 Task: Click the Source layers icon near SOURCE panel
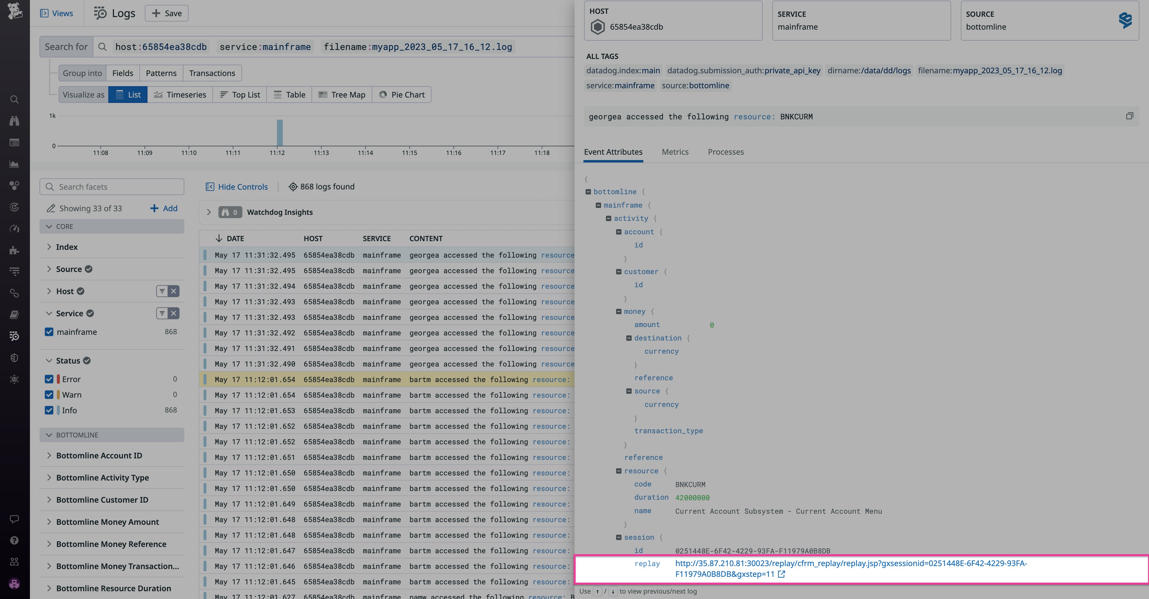coord(1126,20)
